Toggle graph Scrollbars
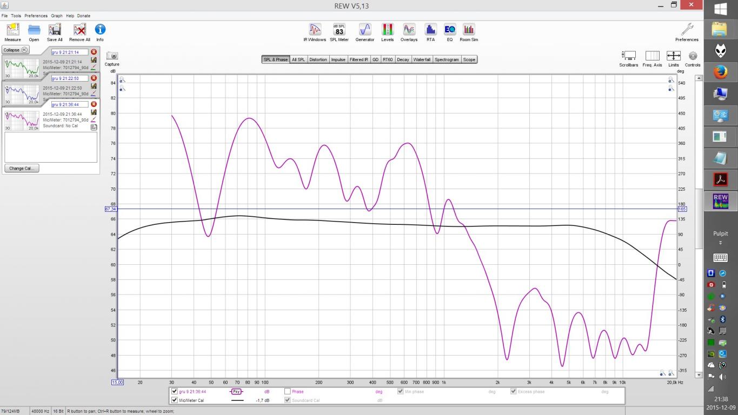738x415 pixels. (629, 59)
